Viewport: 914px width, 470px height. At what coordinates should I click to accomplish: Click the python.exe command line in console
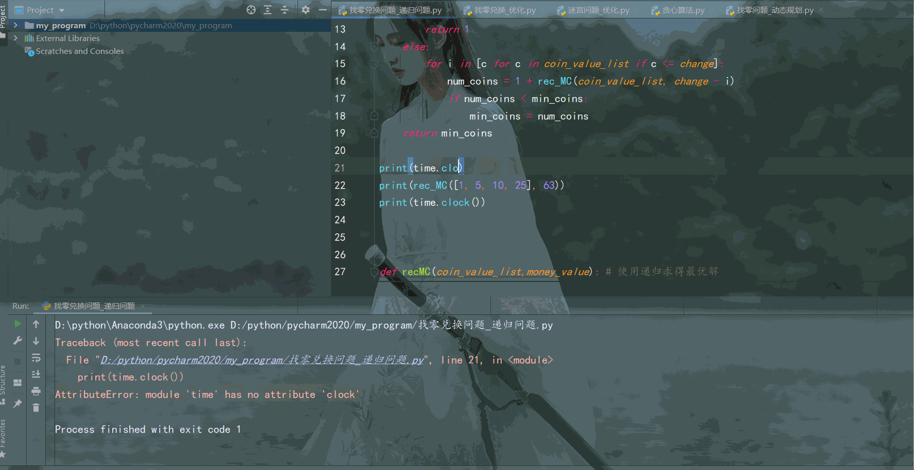[x=304, y=325]
